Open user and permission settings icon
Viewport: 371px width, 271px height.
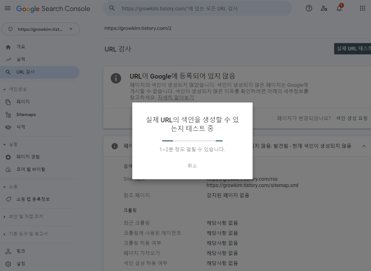coord(324,8)
